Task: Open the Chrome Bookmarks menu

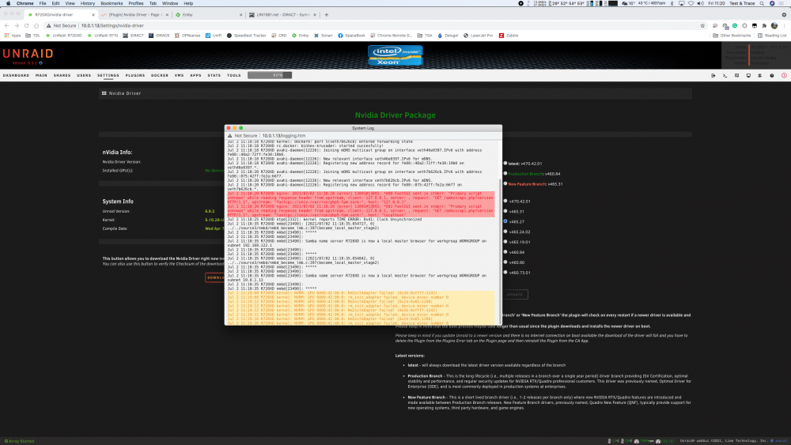Action: [x=112, y=3]
